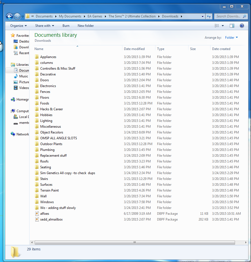Click the horizontal scrollbar at the bottom
The image size is (251, 262).
[x=134, y=243]
